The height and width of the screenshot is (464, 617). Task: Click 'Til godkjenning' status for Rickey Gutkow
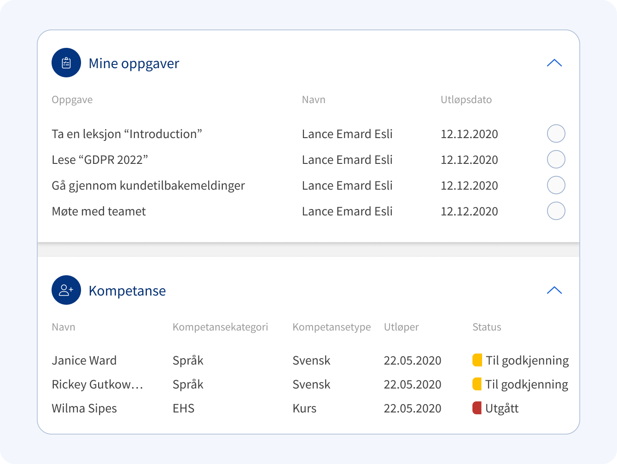tap(527, 384)
